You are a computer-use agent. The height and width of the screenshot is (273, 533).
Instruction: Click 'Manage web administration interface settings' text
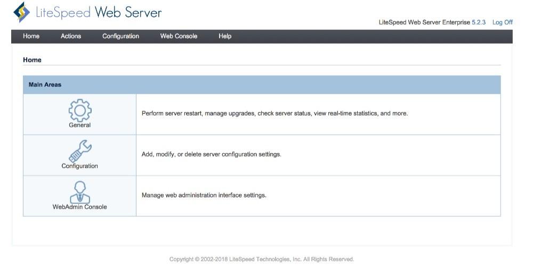coord(204,195)
